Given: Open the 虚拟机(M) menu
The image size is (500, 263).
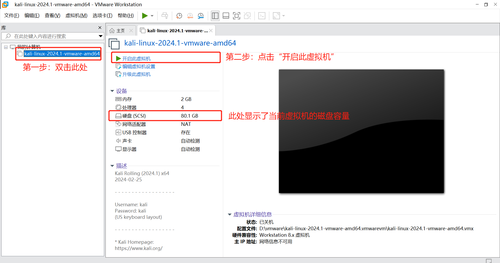Looking at the screenshot, I should [x=76, y=16].
